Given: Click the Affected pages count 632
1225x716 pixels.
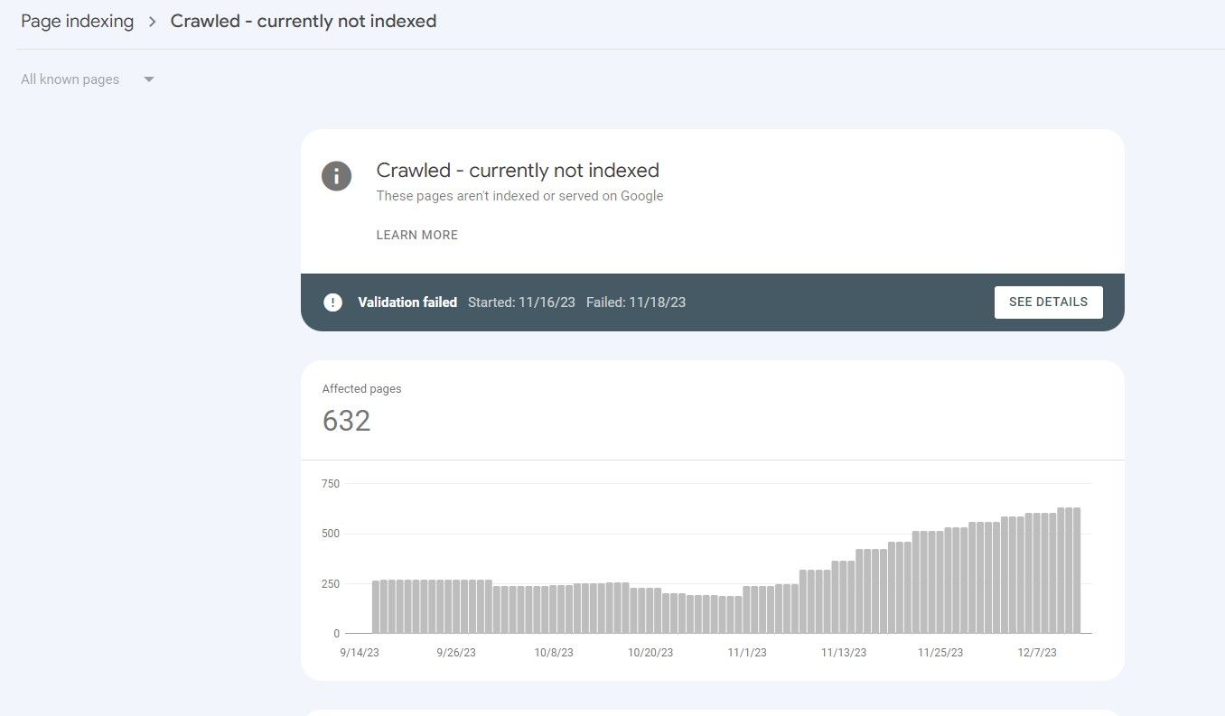Looking at the screenshot, I should tap(347, 421).
